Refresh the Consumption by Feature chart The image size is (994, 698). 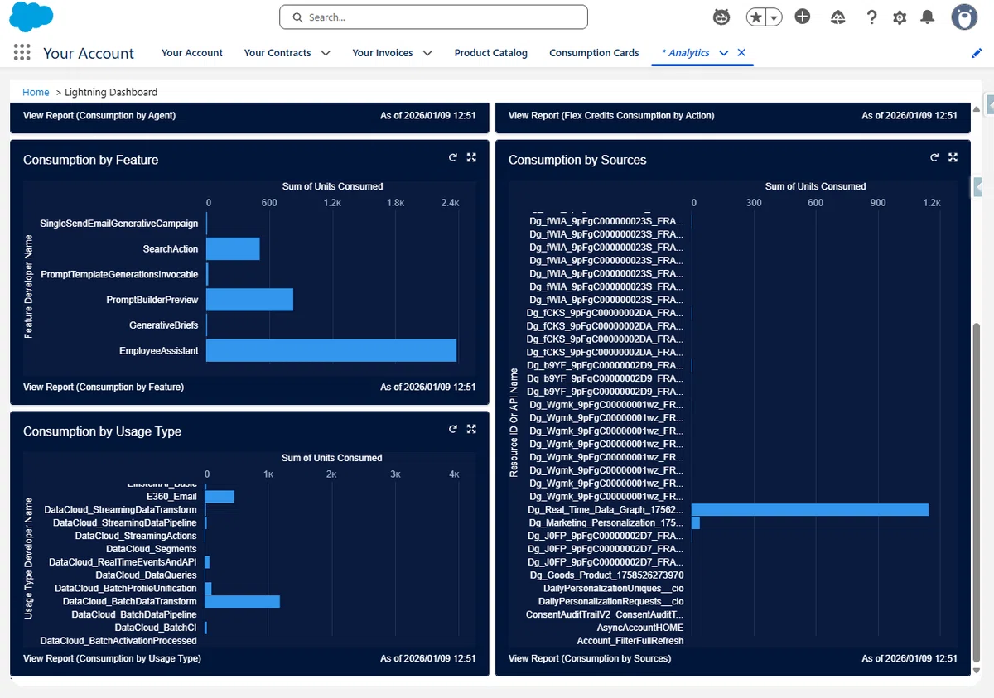coord(453,157)
